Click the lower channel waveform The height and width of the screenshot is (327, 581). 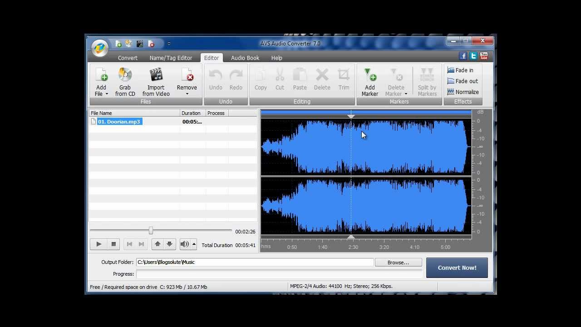click(x=366, y=206)
